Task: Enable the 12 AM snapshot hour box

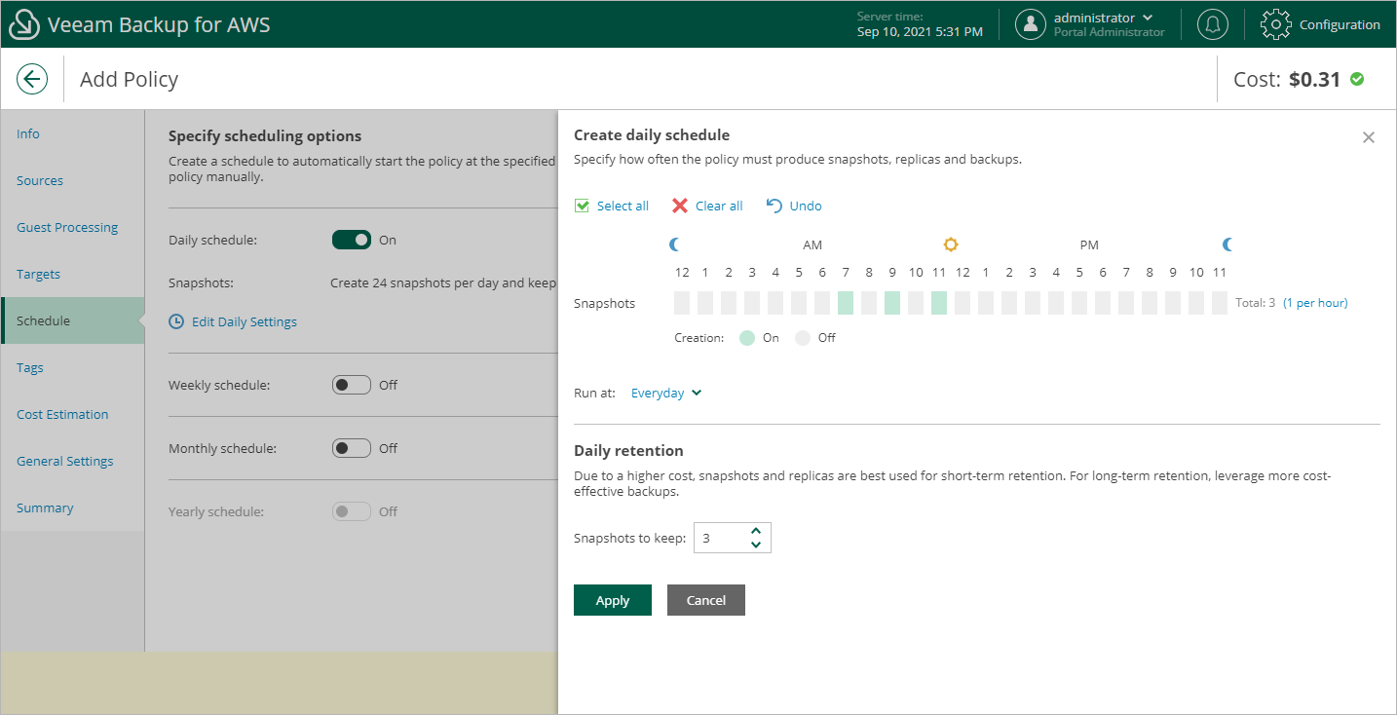Action: click(x=682, y=303)
